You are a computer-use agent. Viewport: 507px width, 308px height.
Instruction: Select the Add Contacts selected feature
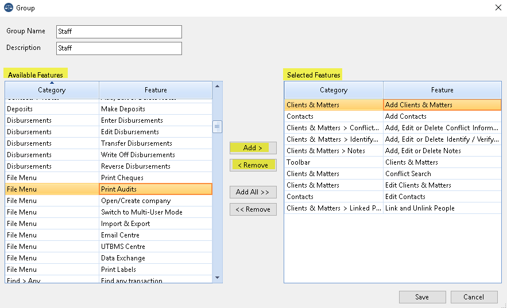tap(393, 116)
